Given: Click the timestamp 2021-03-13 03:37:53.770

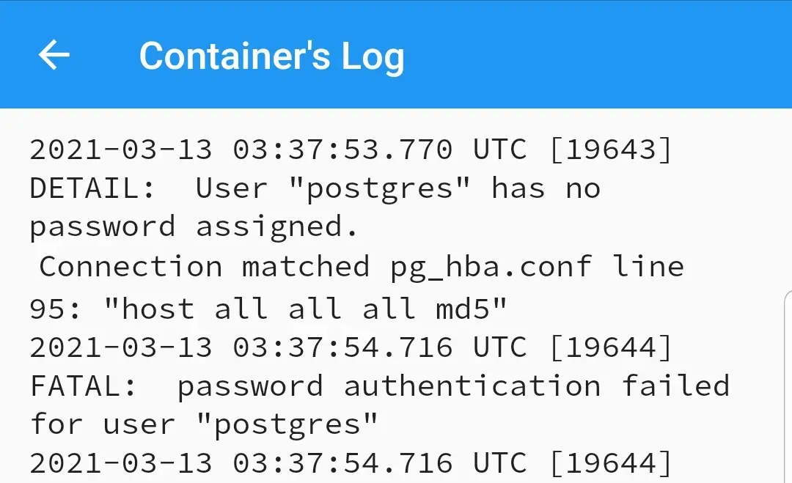Looking at the screenshot, I should click(x=242, y=149).
